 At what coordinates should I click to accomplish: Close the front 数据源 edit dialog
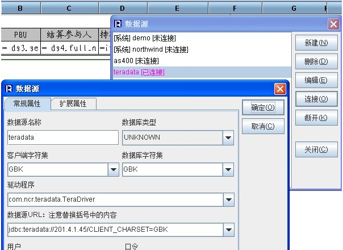tap(280, 89)
